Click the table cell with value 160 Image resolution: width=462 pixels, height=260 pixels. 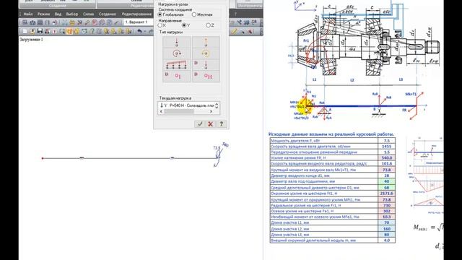(x=387, y=229)
